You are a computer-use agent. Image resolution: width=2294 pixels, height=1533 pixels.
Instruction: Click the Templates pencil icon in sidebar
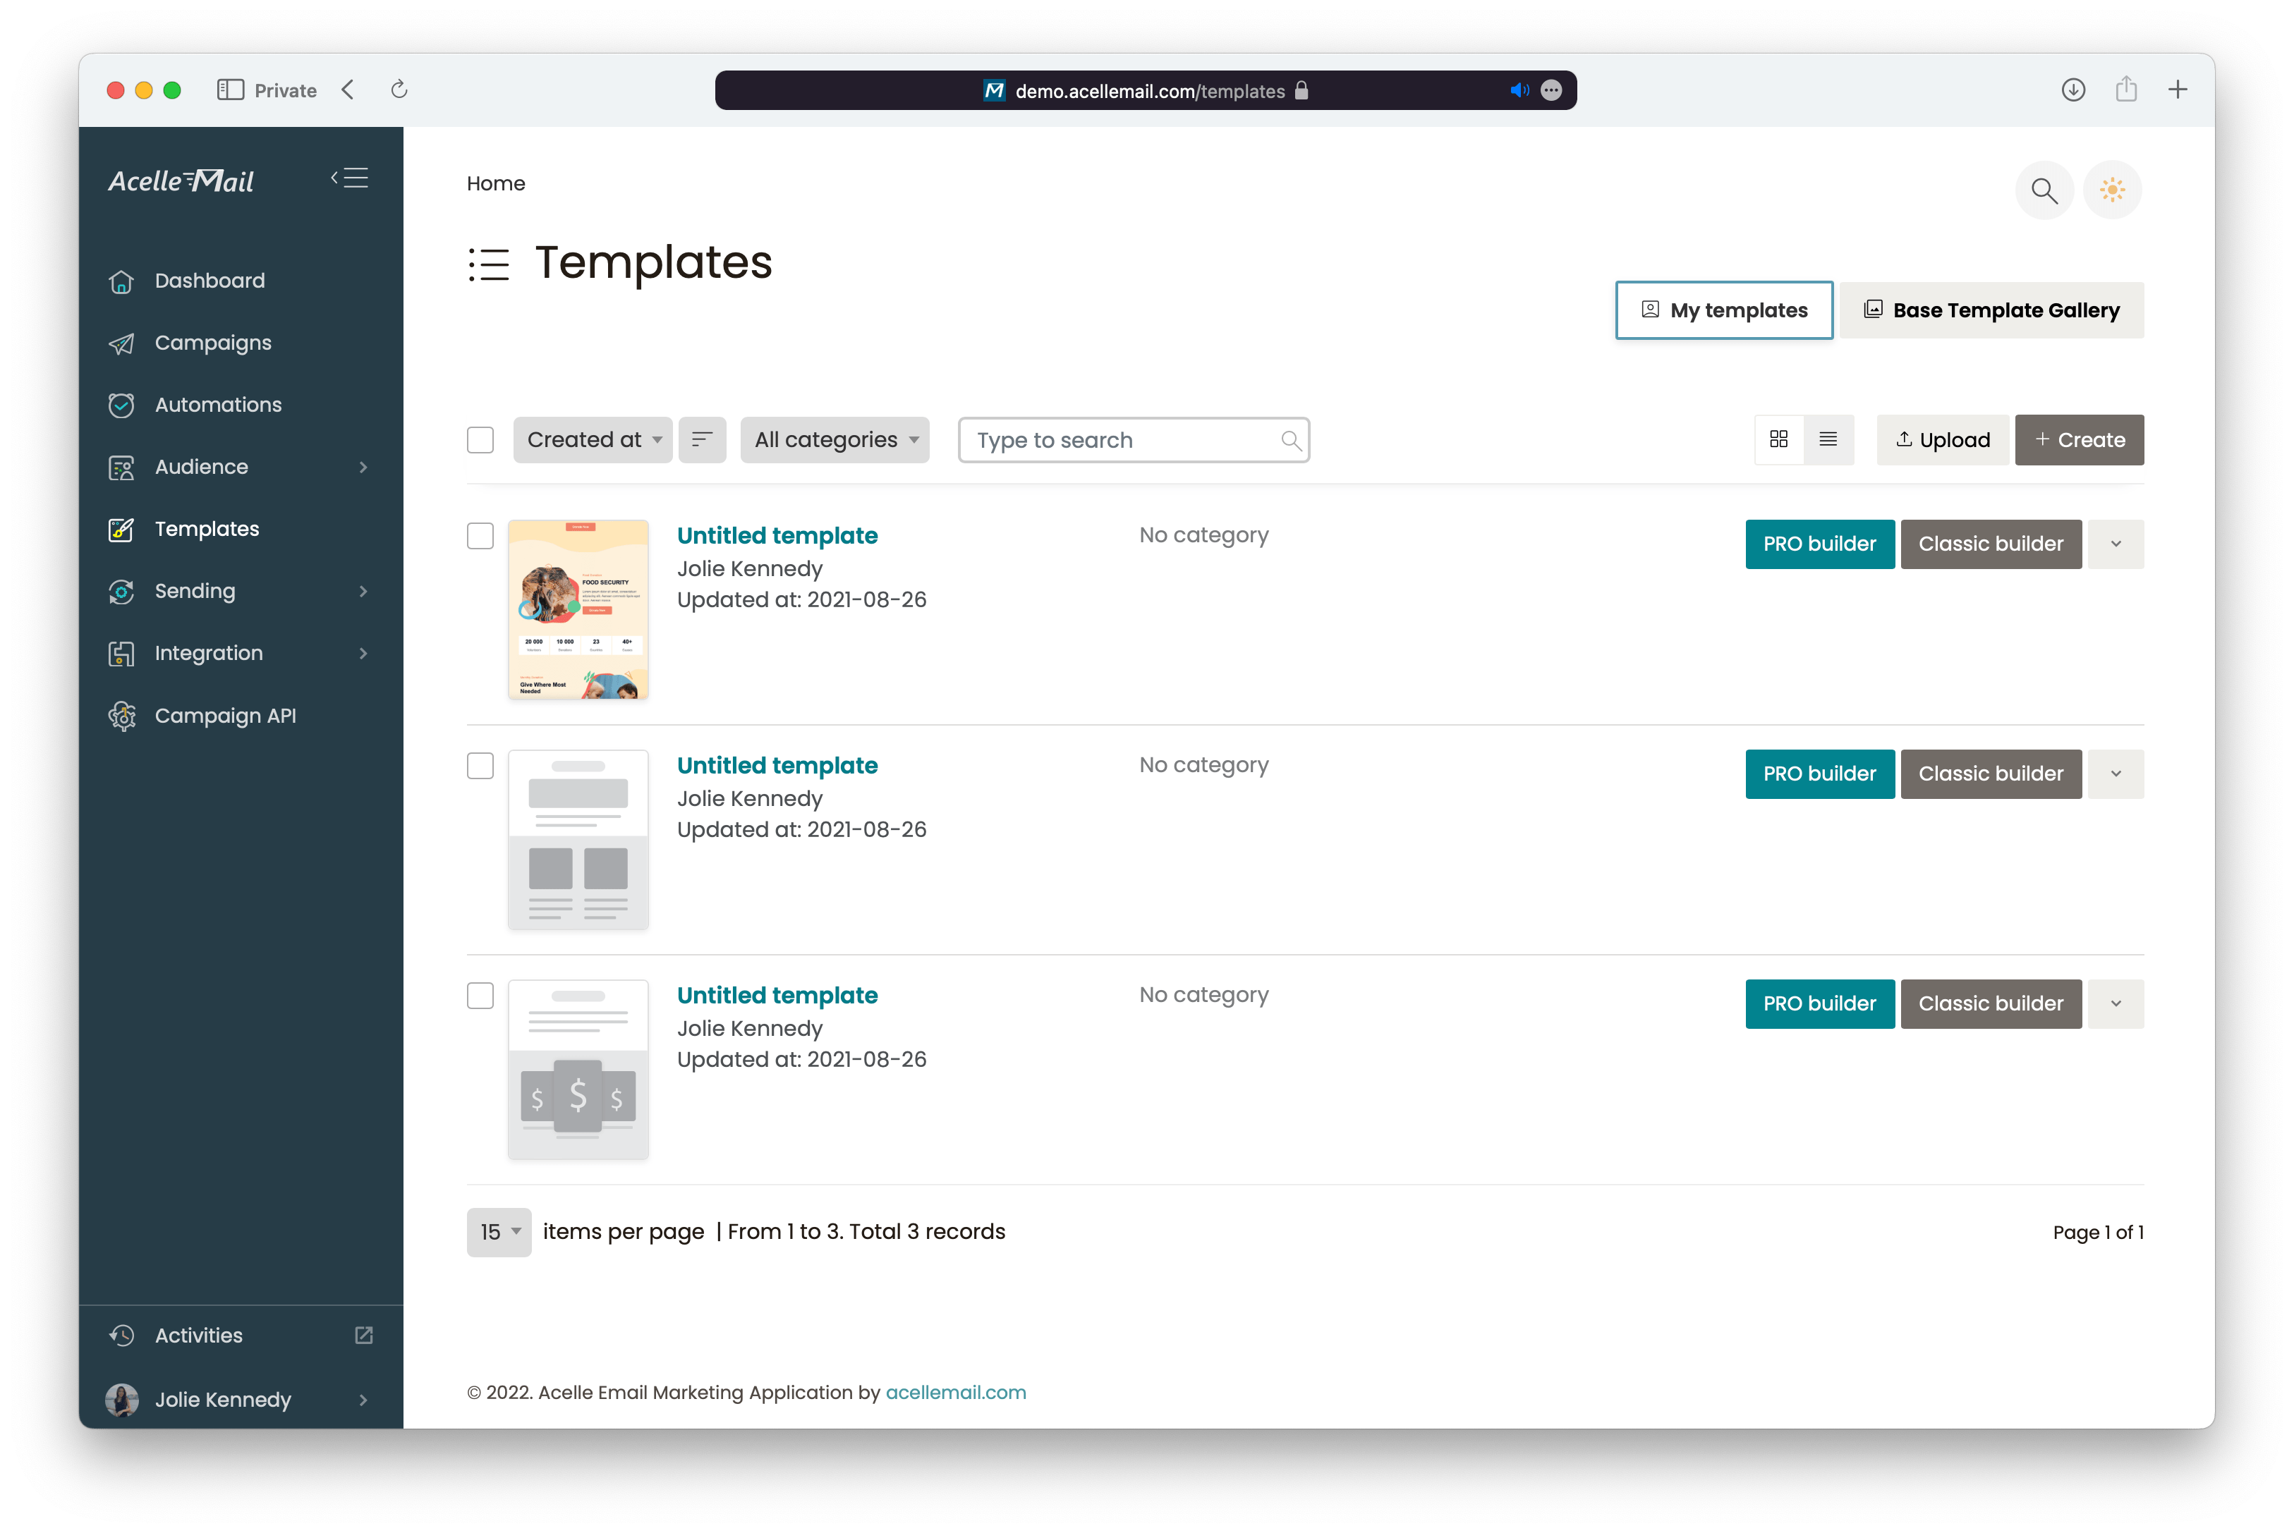tap(121, 529)
